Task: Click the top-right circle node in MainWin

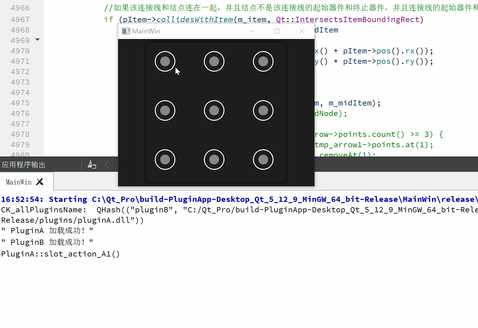Action: tap(263, 61)
